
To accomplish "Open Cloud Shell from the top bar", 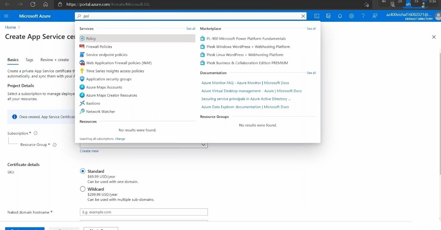I will click(317, 16).
